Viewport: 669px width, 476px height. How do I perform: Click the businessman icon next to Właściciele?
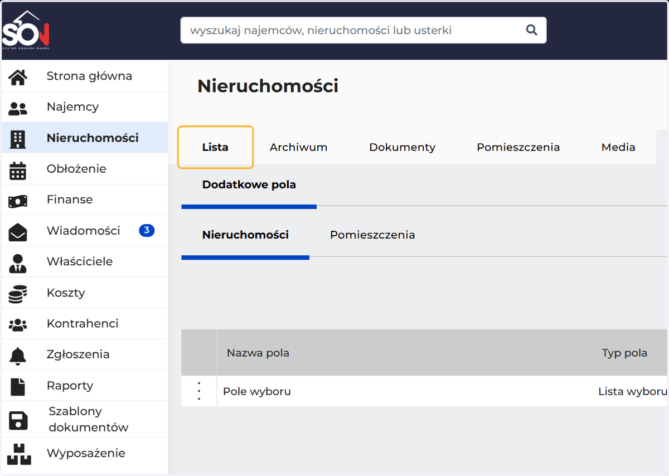(18, 263)
